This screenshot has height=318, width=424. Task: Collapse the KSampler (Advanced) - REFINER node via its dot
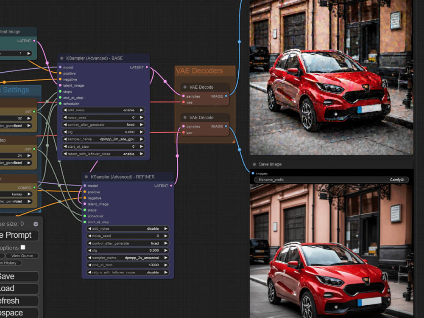click(x=86, y=177)
